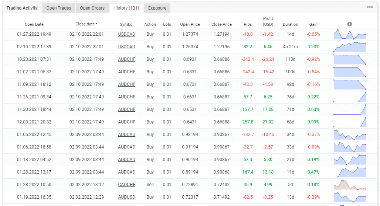380x206 pixels.
Task: Sort table by Gain column
Action: (x=313, y=24)
